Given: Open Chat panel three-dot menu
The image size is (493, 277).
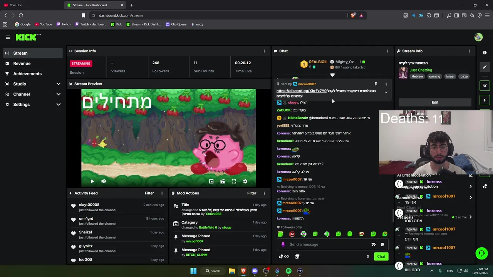Looking at the screenshot, I should [387, 51].
